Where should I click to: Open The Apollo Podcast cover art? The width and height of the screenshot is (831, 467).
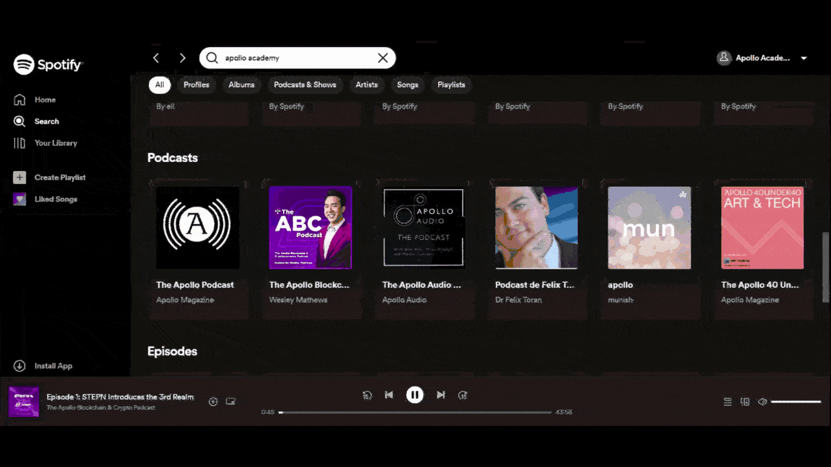tap(198, 228)
